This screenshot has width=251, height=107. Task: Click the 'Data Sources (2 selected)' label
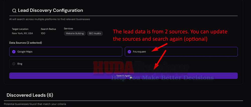(26, 43)
